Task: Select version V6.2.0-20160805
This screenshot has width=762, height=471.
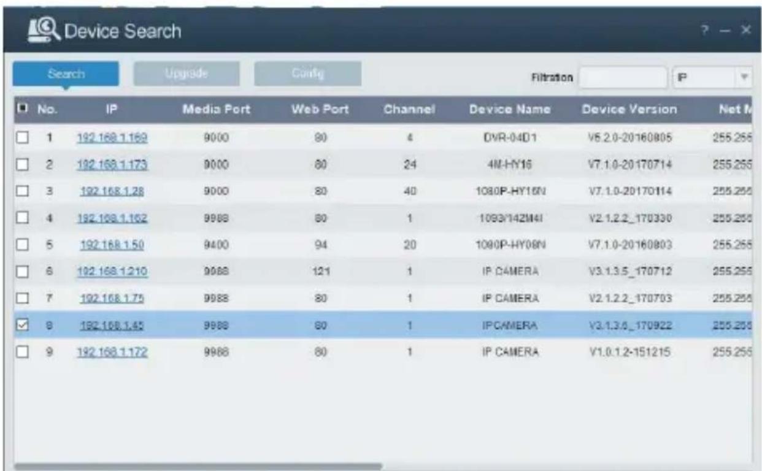Action: coord(629,138)
